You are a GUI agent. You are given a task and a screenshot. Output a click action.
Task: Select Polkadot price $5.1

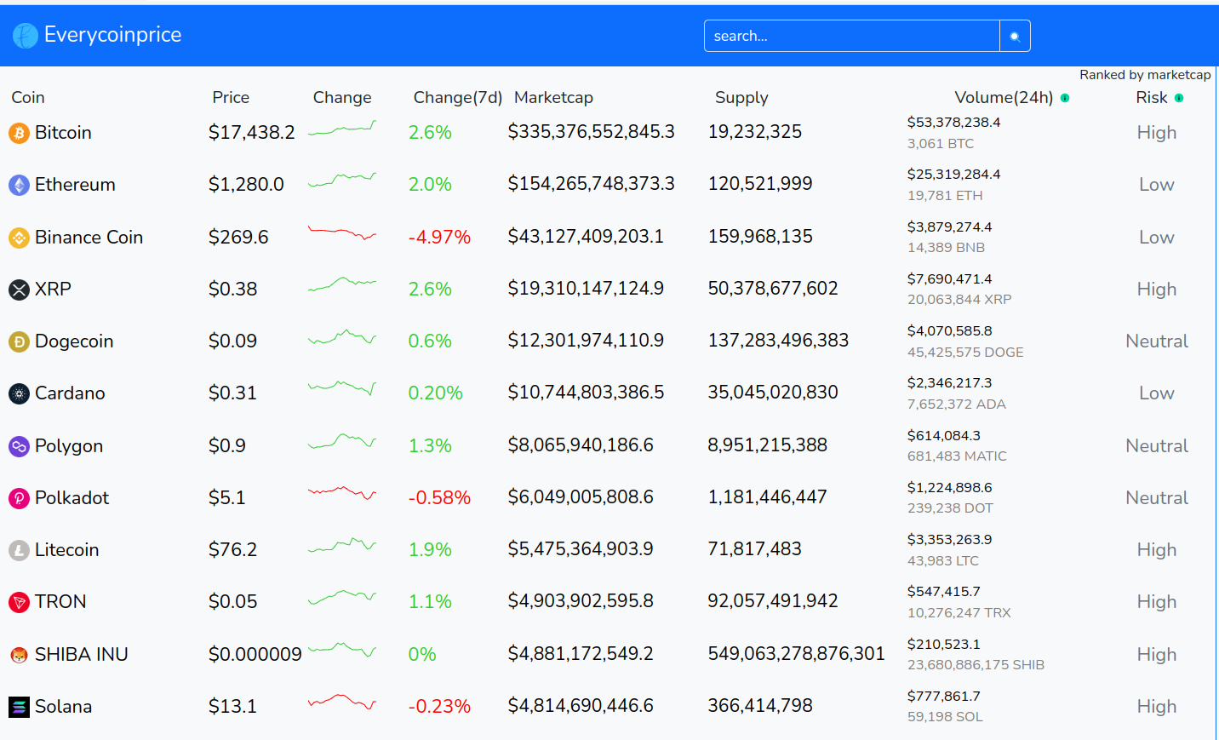click(227, 498)
